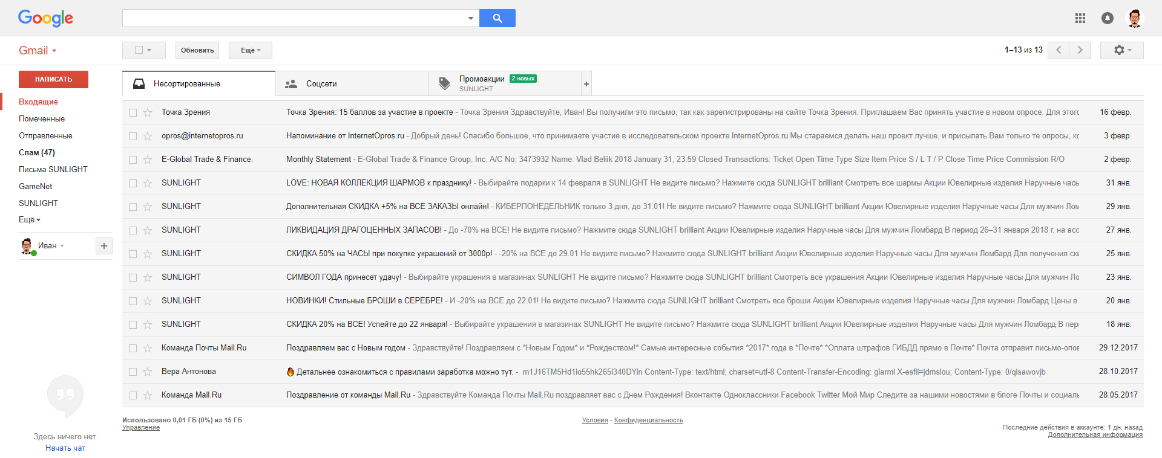This screenshot has width=1162, height=458.
Task: Go to next page of emails
Action: point(1080,50)
